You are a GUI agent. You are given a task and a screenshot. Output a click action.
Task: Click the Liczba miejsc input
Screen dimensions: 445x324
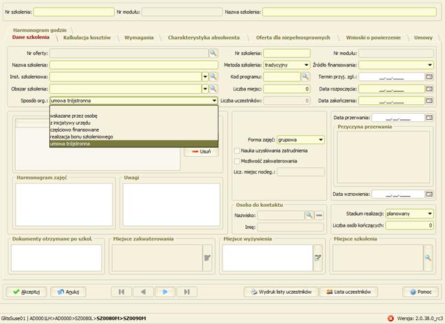(286, 89)
